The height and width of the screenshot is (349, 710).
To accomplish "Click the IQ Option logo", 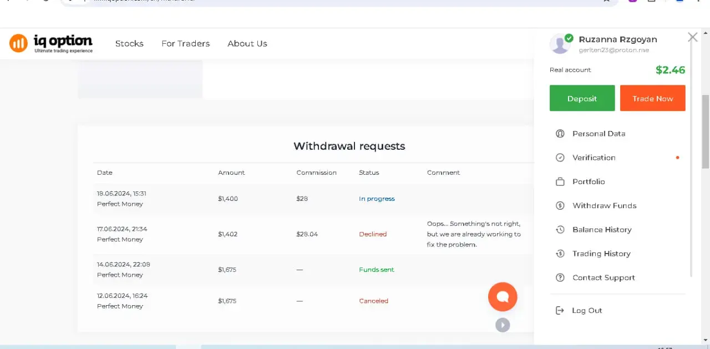I will 51,43.
